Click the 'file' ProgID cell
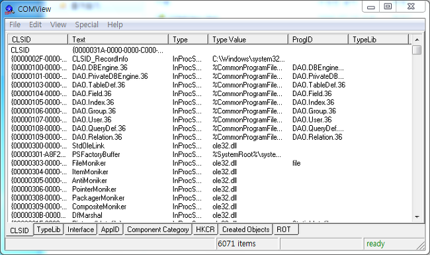The image size is (430, 255). click(x=296, y=164)
